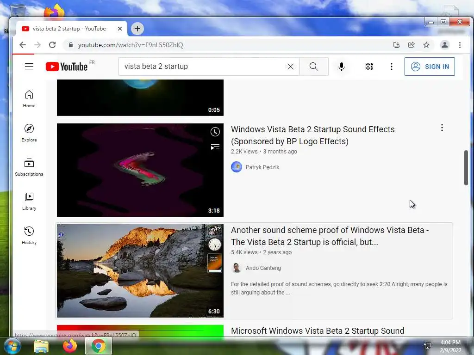Open the 6:30 mountain lake thumbnail
This screenshot has height=355, width=474.
140,271
